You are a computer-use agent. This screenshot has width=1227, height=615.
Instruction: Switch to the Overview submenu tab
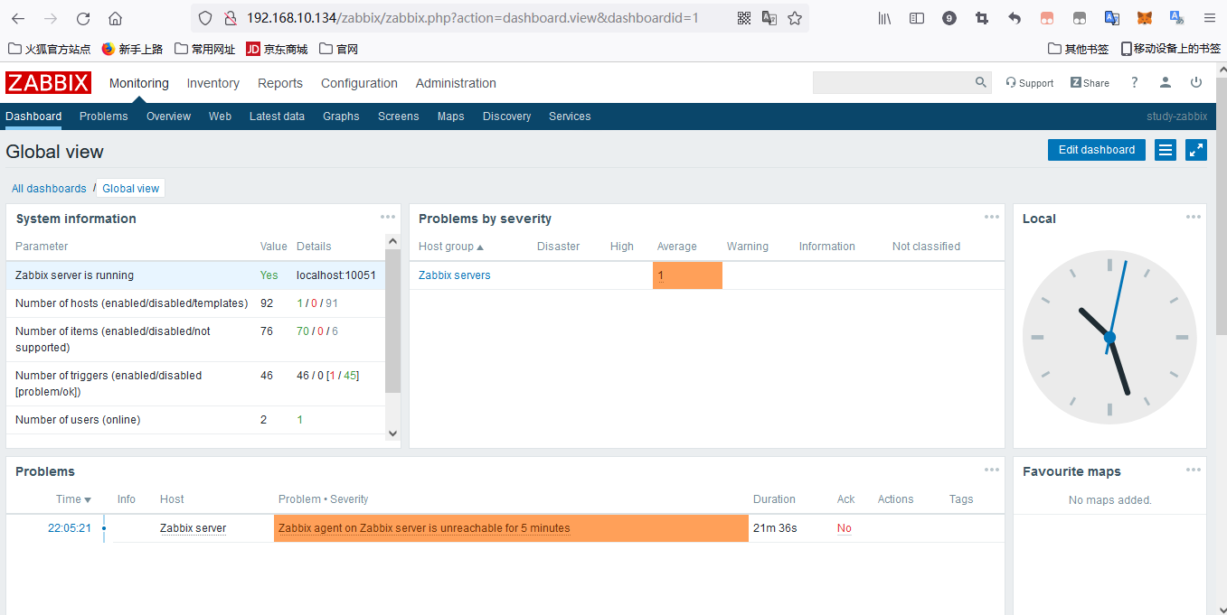point(169,116)
